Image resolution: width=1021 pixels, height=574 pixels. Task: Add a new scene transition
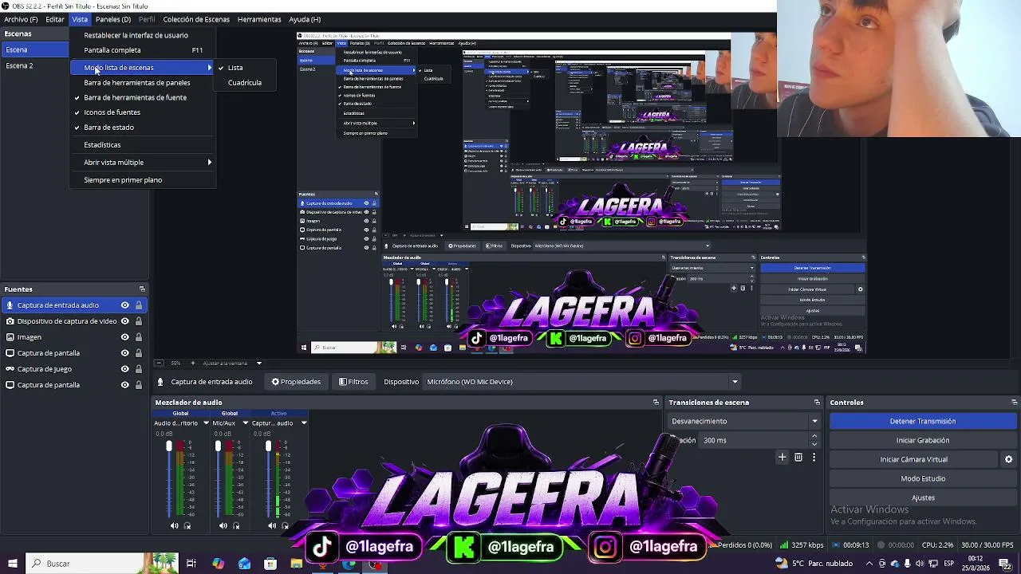point(782,458)
